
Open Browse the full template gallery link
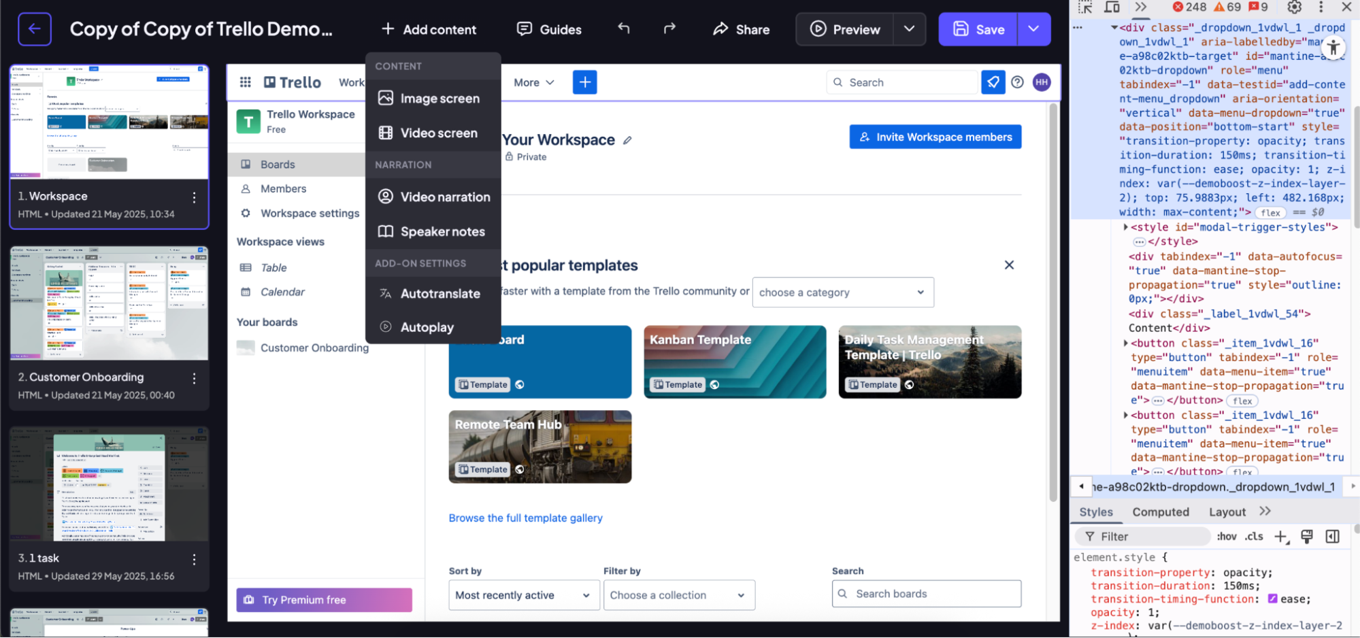[525, 518]
